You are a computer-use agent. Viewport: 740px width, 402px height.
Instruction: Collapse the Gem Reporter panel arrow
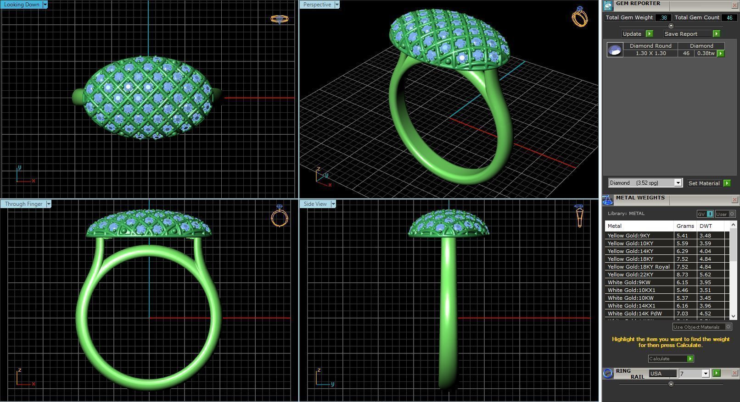pos(671,26)
